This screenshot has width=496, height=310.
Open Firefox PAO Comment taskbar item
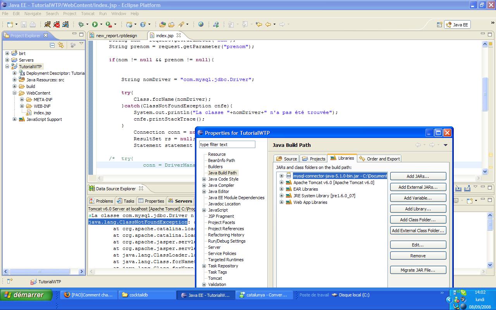(88, 295)
